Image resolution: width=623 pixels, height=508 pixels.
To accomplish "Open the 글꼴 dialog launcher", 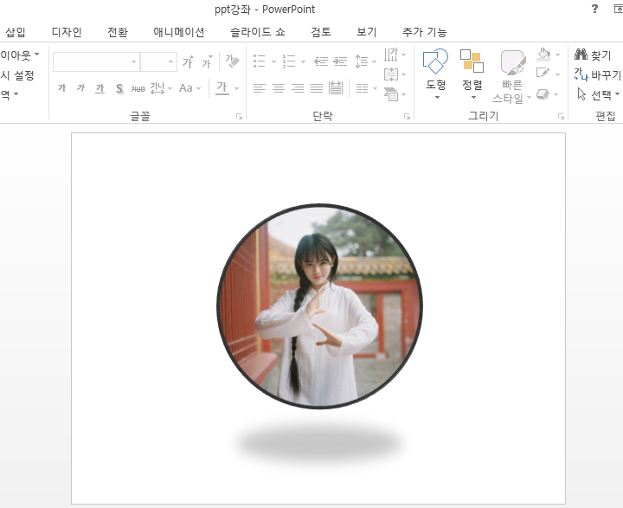I will point(239,116).
